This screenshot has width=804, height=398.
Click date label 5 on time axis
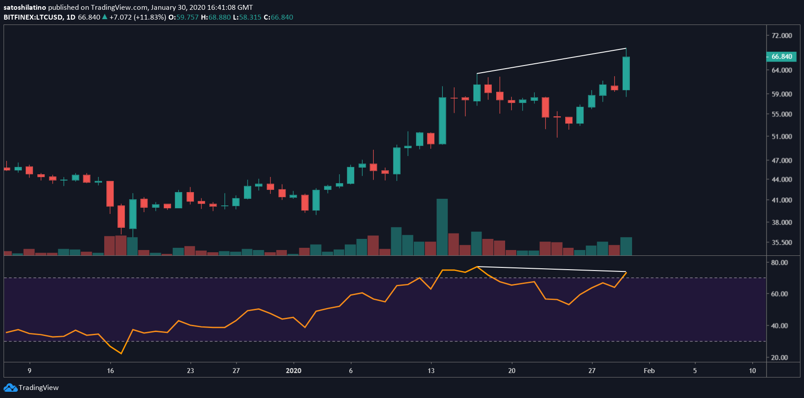coord(695,371)
